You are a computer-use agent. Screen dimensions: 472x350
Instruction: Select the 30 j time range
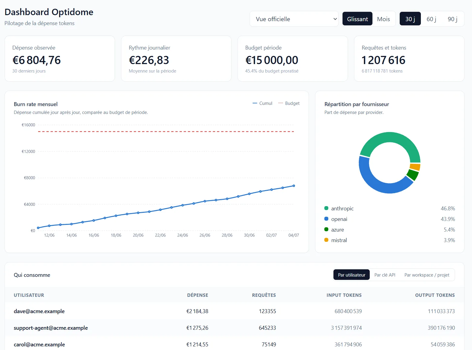[x=410, y=19]
